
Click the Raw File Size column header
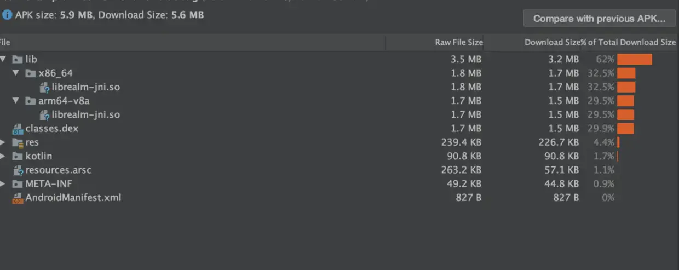(x=459, y=42)
